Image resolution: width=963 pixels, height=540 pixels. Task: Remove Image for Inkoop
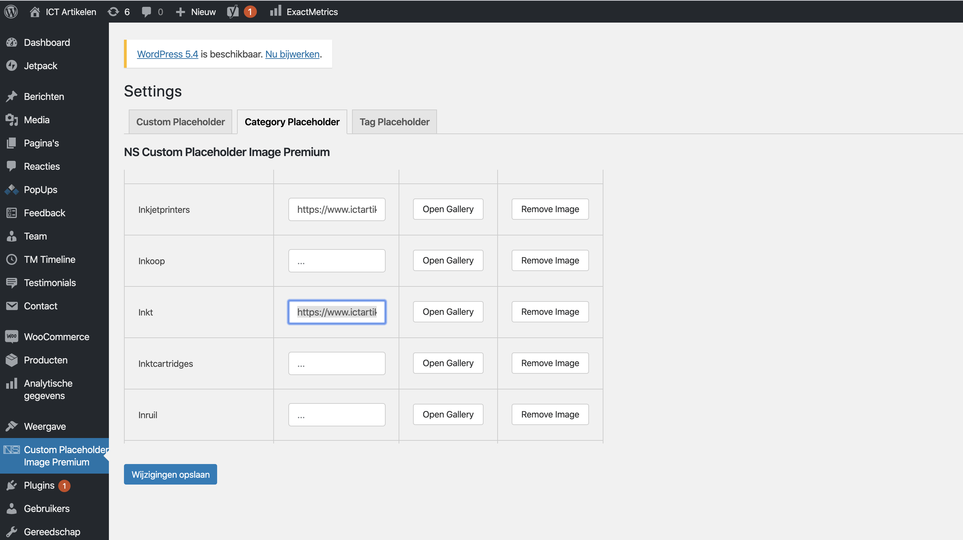(x=550, y=260)
